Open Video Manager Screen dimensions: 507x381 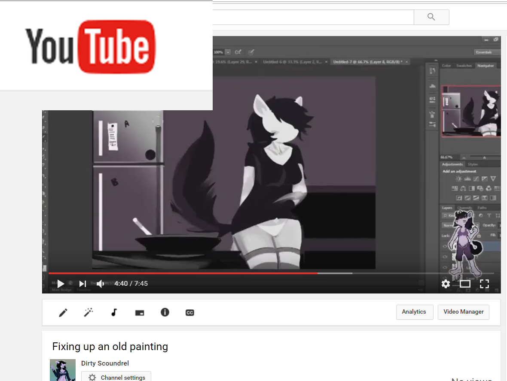pyautogui.click(x=463, y=312)
